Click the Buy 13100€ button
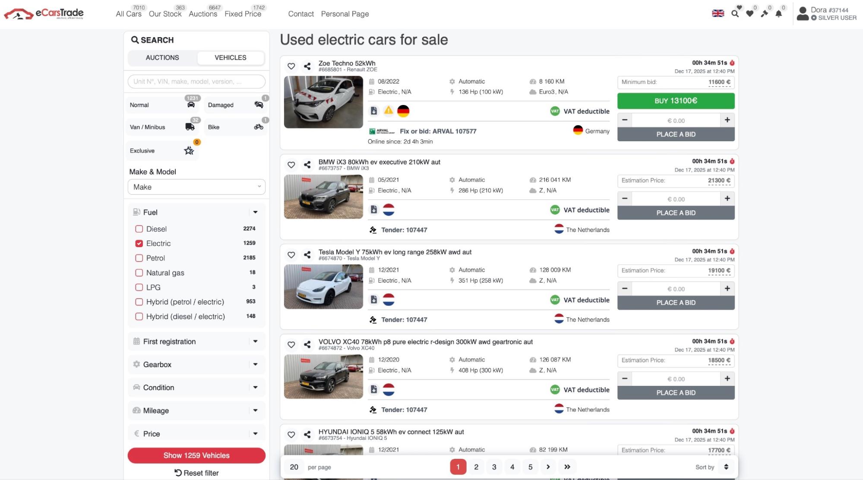 pos(676,101)
